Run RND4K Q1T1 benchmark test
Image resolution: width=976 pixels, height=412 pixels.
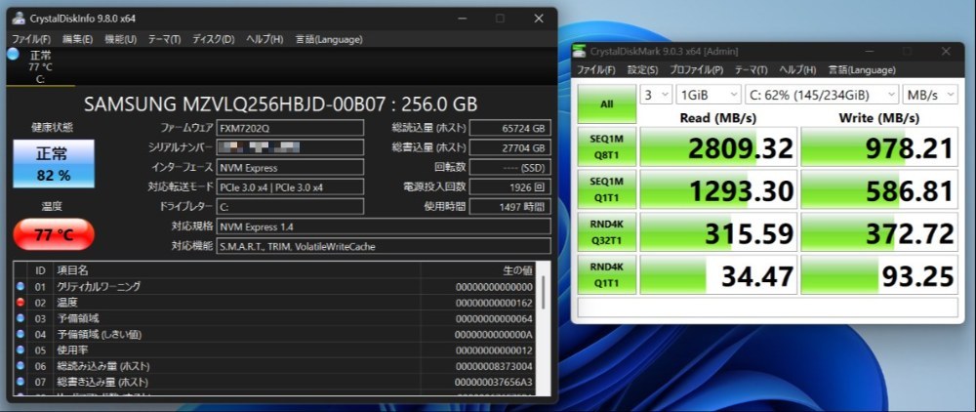(607, 274)
